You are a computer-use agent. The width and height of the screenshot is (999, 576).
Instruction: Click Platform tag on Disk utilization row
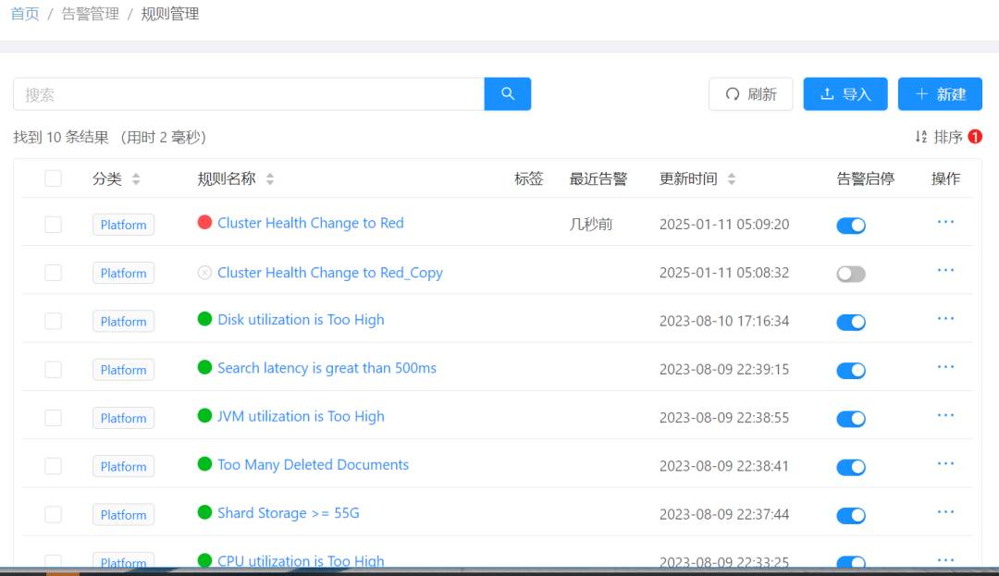coord(123,322)
